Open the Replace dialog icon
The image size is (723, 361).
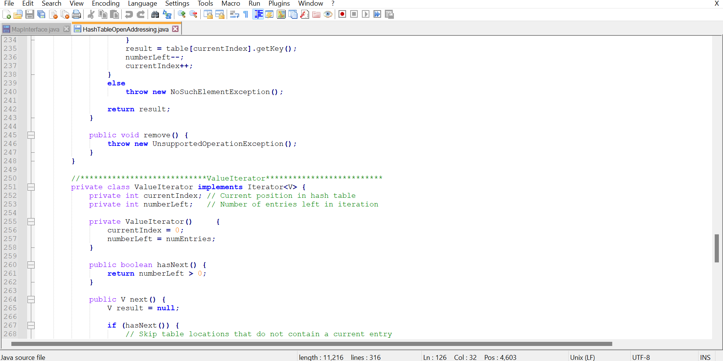167,14
